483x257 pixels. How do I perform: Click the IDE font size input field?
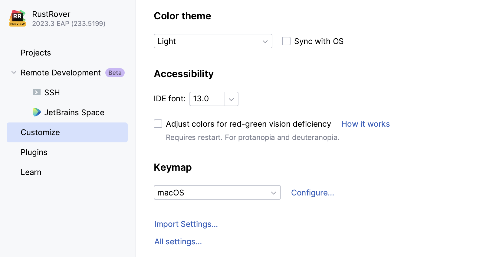(x=207, y=99)
